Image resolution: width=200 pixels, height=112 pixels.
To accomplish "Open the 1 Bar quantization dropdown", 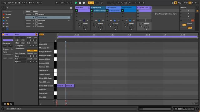I will (38, 3).
